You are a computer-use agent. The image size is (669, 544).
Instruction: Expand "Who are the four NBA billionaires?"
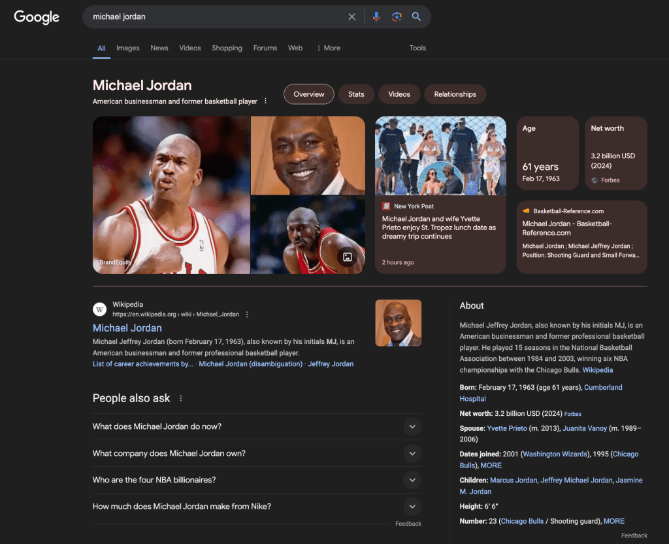point(411,480)
